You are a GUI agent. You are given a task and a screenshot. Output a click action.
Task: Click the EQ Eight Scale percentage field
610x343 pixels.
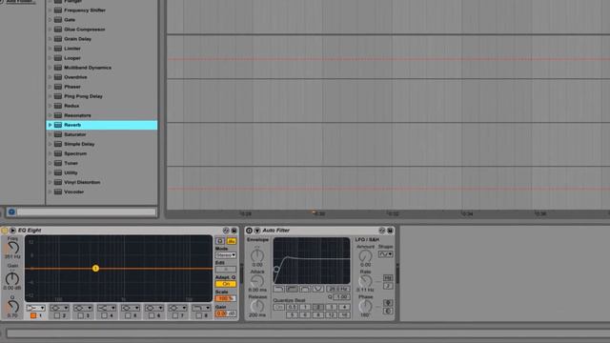226,298
